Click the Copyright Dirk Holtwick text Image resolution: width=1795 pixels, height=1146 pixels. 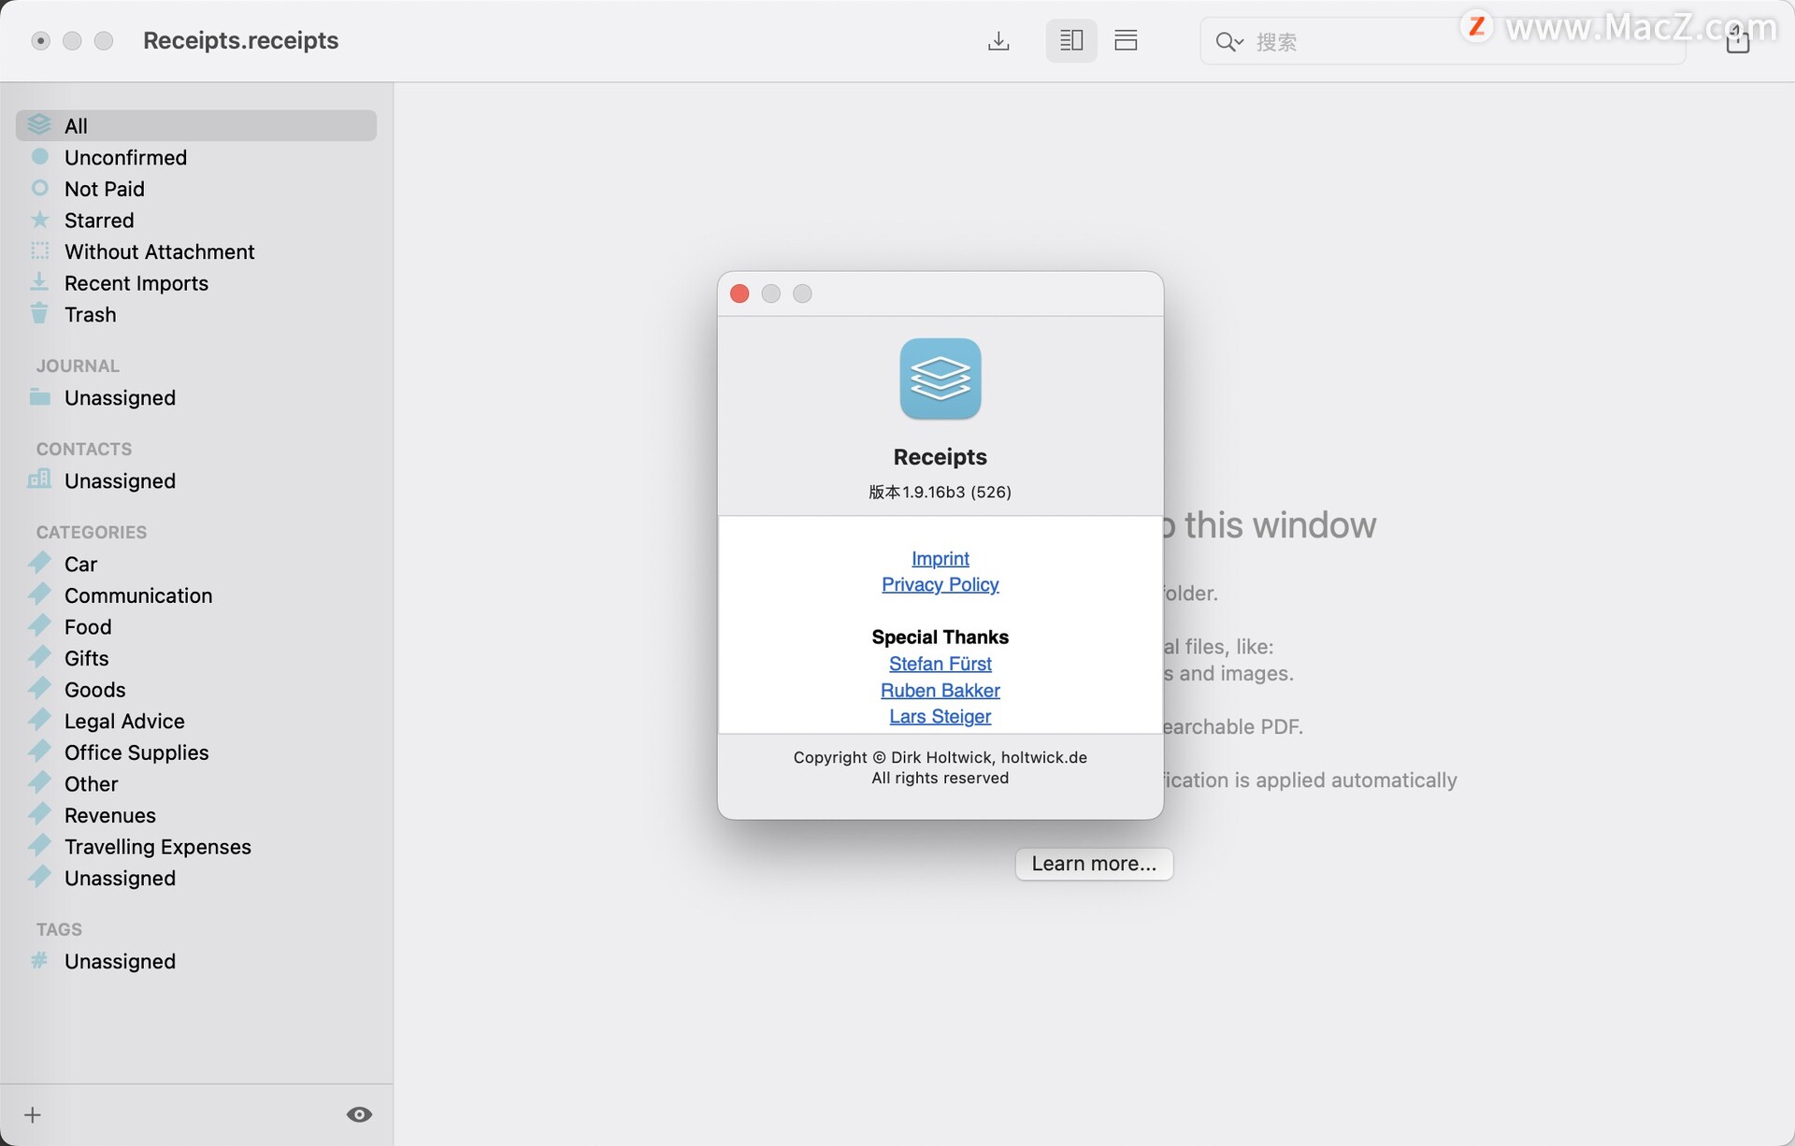pyautogui.click(x=941, y=757)
